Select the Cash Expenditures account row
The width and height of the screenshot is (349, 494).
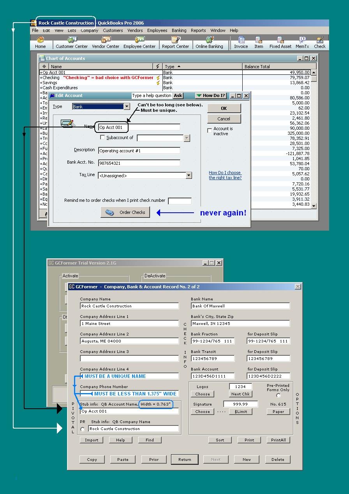(175, 88)
